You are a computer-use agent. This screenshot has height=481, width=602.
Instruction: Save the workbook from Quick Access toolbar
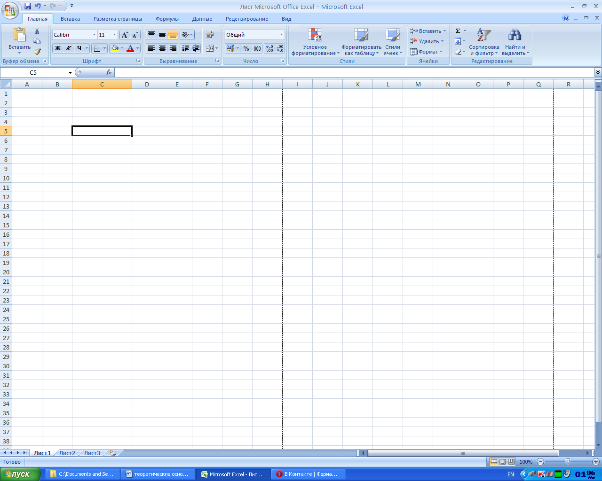[x=28, y=7]
